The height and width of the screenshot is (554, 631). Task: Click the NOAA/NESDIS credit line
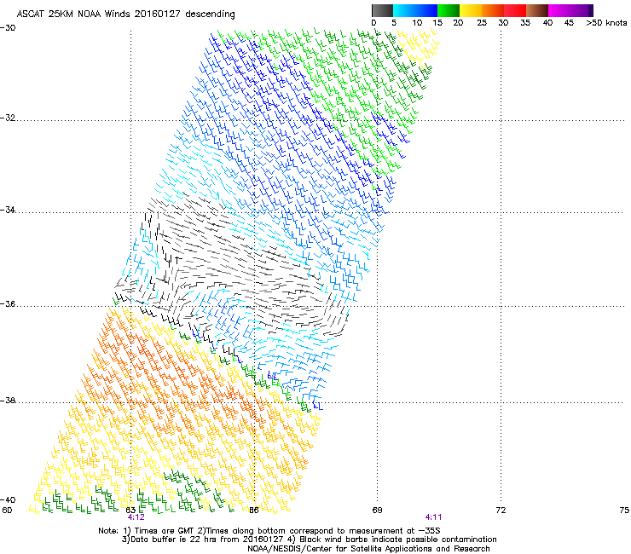coord(368,549)
